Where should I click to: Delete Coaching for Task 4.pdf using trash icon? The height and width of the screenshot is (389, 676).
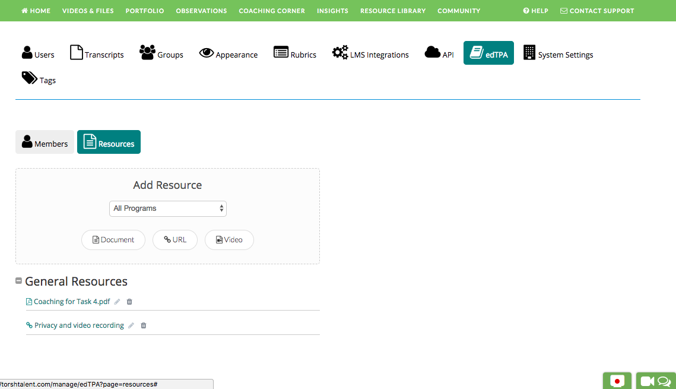(x=129, y=302)
